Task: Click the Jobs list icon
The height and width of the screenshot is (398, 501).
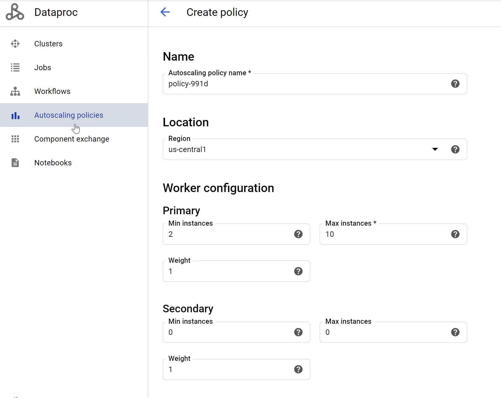Action: pyautogui.click(x=15, y=68)
